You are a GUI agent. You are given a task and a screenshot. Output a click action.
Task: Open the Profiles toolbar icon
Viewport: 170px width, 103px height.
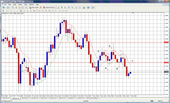(x=8, y=7)
